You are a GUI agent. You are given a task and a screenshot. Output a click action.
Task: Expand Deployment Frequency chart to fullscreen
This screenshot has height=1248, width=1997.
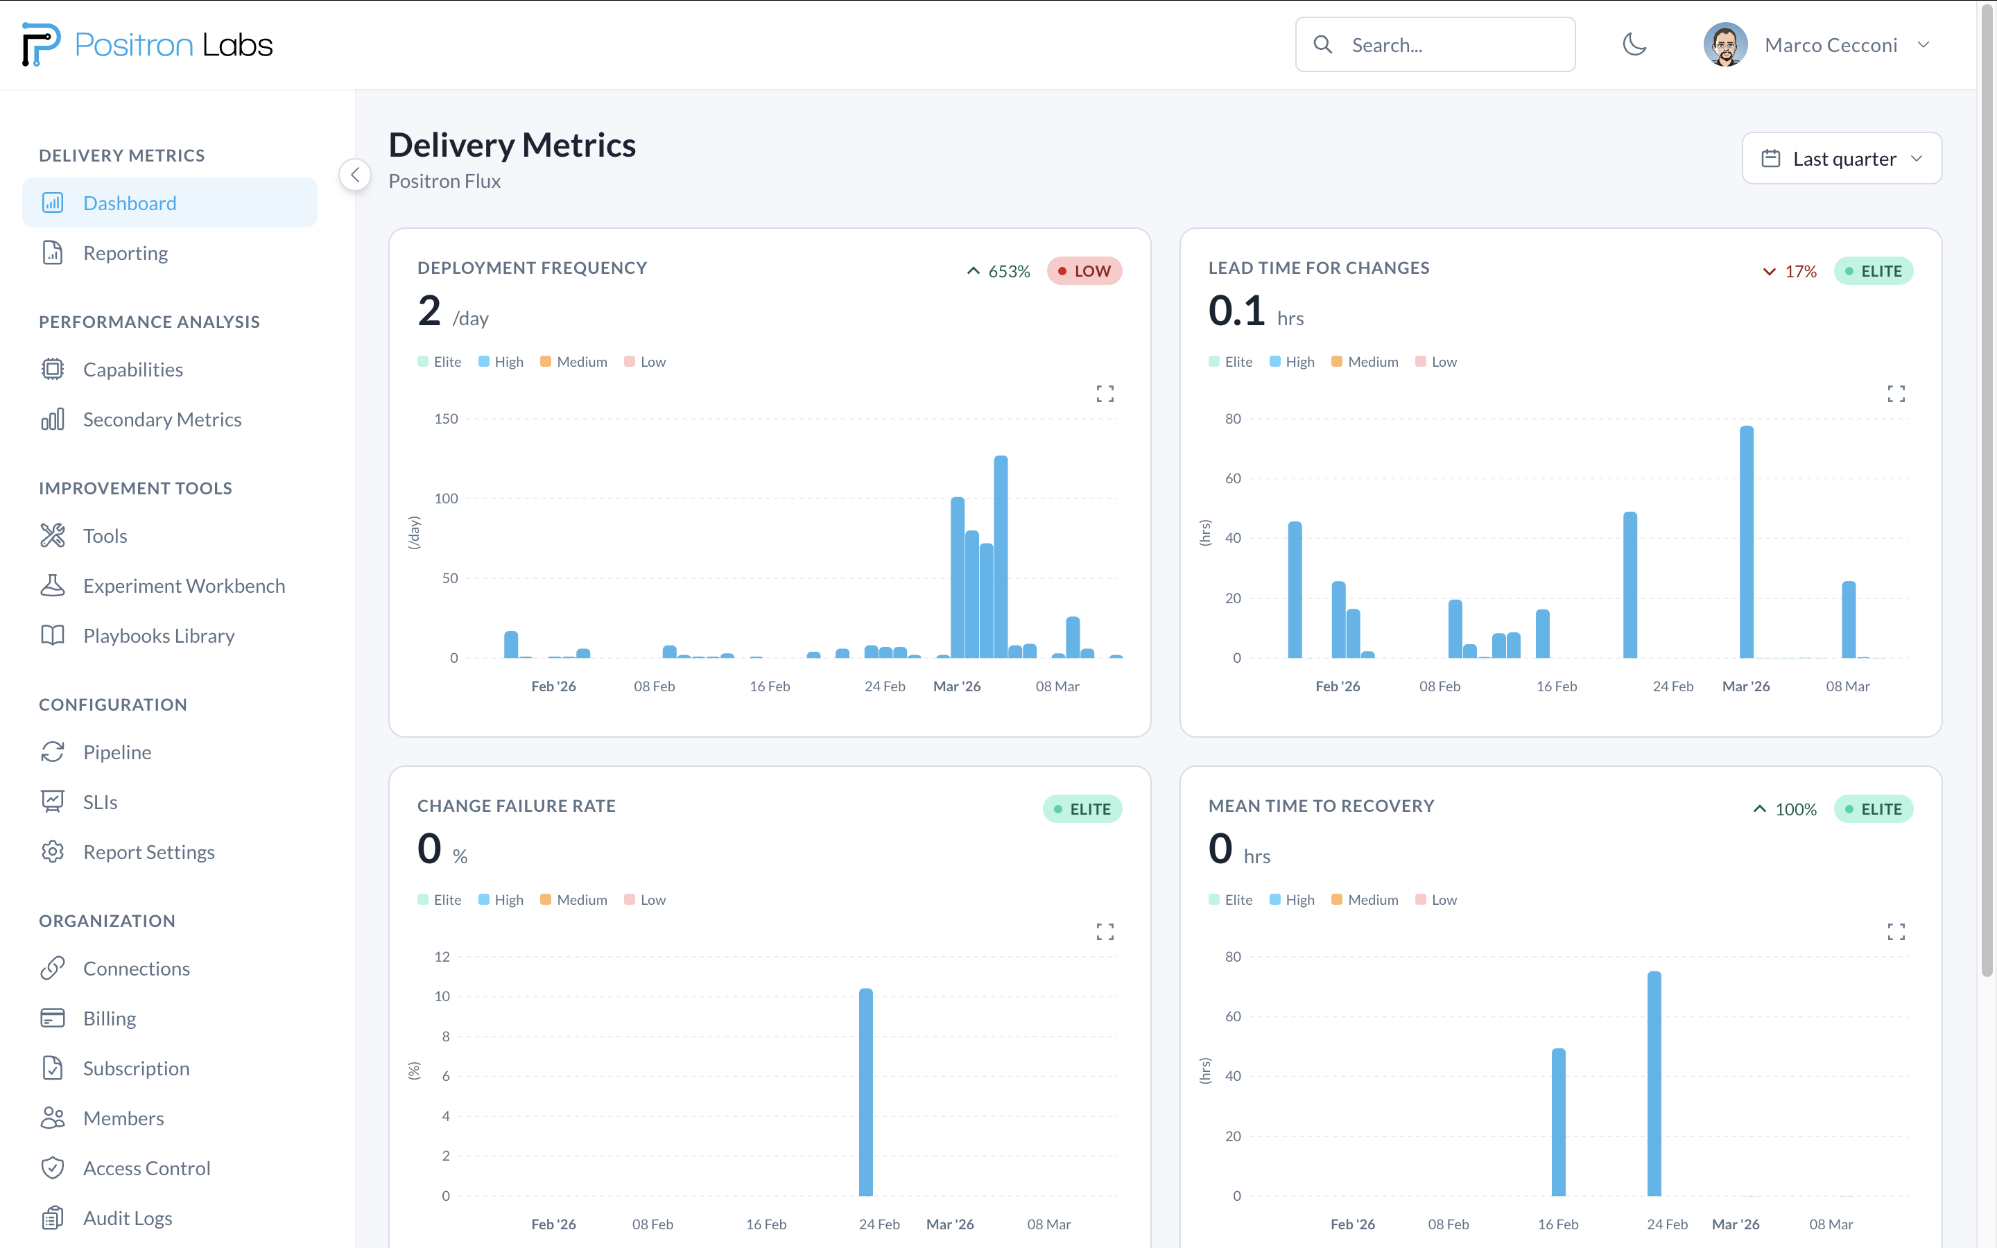[1105, 394]
